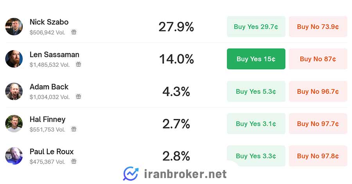Click the iranbroker.net chart logo icon

[x=131, y=174]
